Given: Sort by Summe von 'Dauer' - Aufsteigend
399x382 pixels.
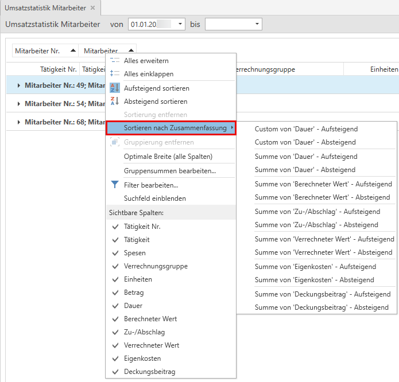Looking at the screenshot, I should (316, 157).
